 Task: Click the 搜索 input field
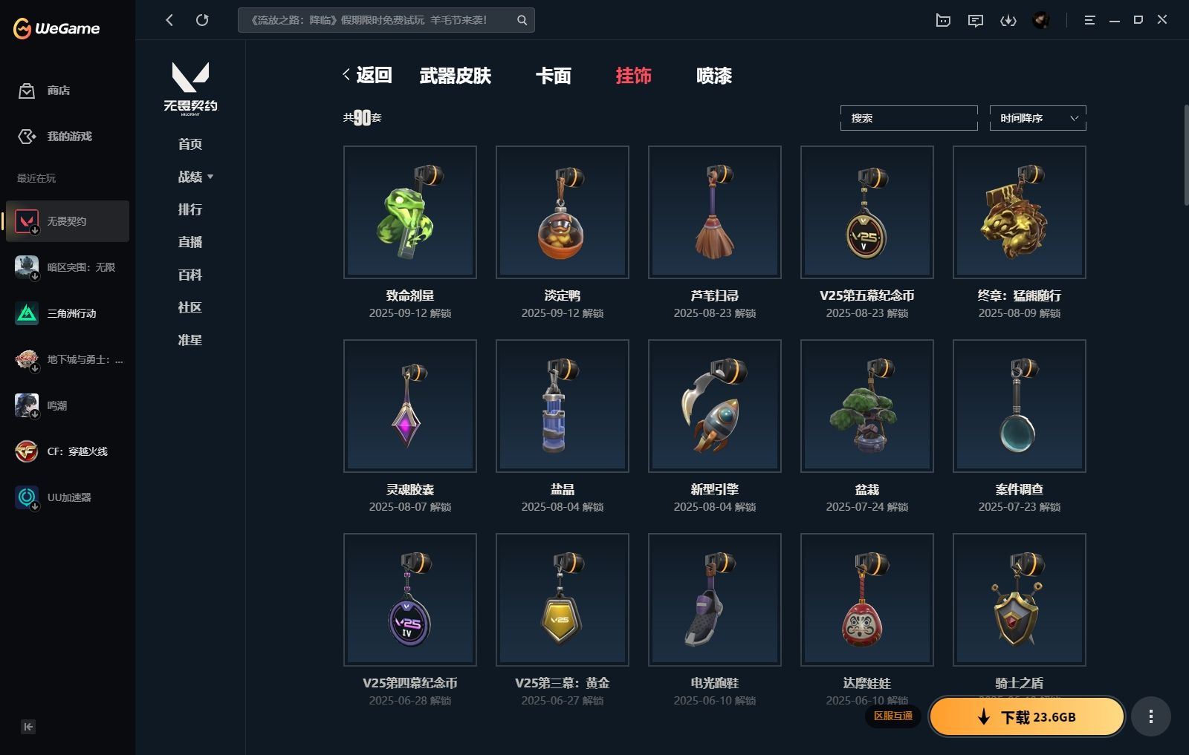[x=909, y=118]
